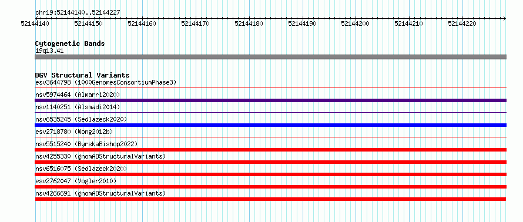
Task: Click ruler position 52144150
Action: pyautogui.click(x=88, y=23)
